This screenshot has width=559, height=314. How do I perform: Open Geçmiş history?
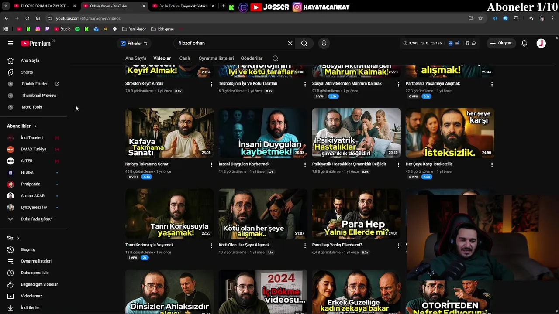click(34, 249)
